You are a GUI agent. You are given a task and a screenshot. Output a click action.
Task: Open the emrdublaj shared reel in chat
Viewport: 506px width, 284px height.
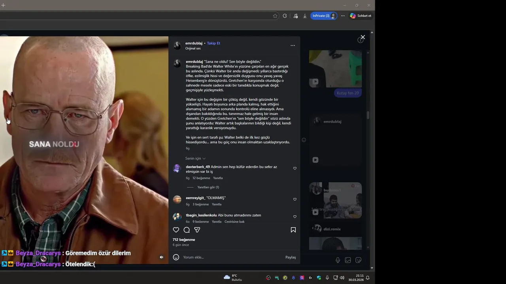tap(335, 140)
